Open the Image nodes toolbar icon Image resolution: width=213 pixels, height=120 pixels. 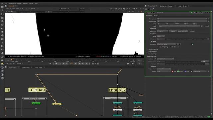[2, 7]
